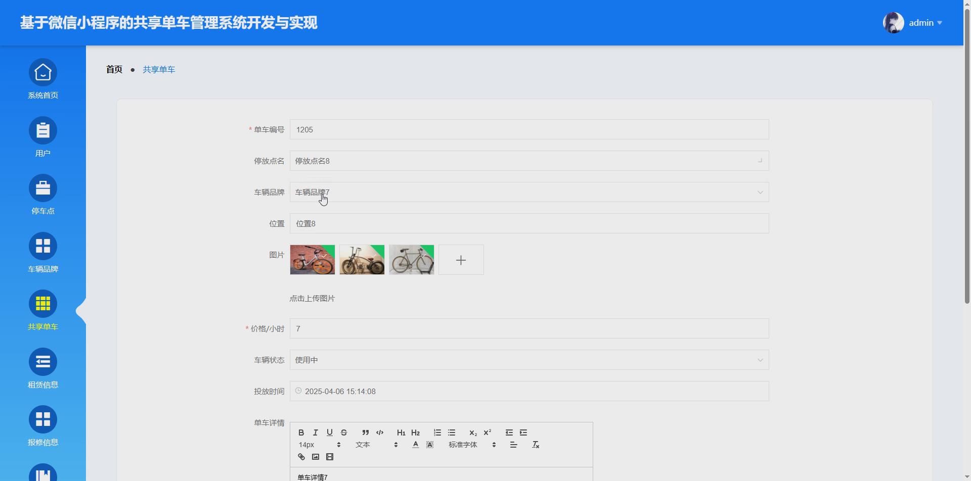The image size is (971, 481).
Task: Toggle italic formatting in the editor
Action: point(315,432)
